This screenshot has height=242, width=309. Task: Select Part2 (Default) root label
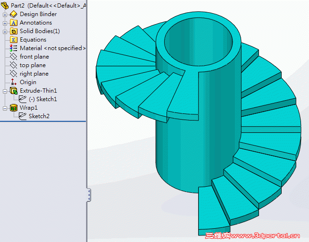tap(49, 6)
